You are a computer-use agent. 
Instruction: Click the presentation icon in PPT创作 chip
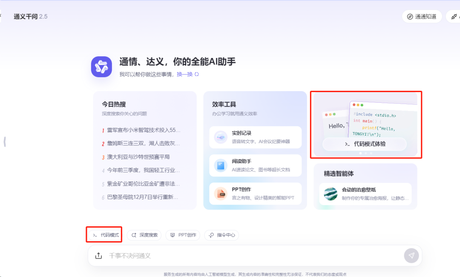pos(172,235)
